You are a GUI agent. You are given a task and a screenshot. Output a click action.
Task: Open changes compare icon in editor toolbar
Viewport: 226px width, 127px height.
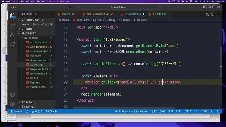click(207, 14)
